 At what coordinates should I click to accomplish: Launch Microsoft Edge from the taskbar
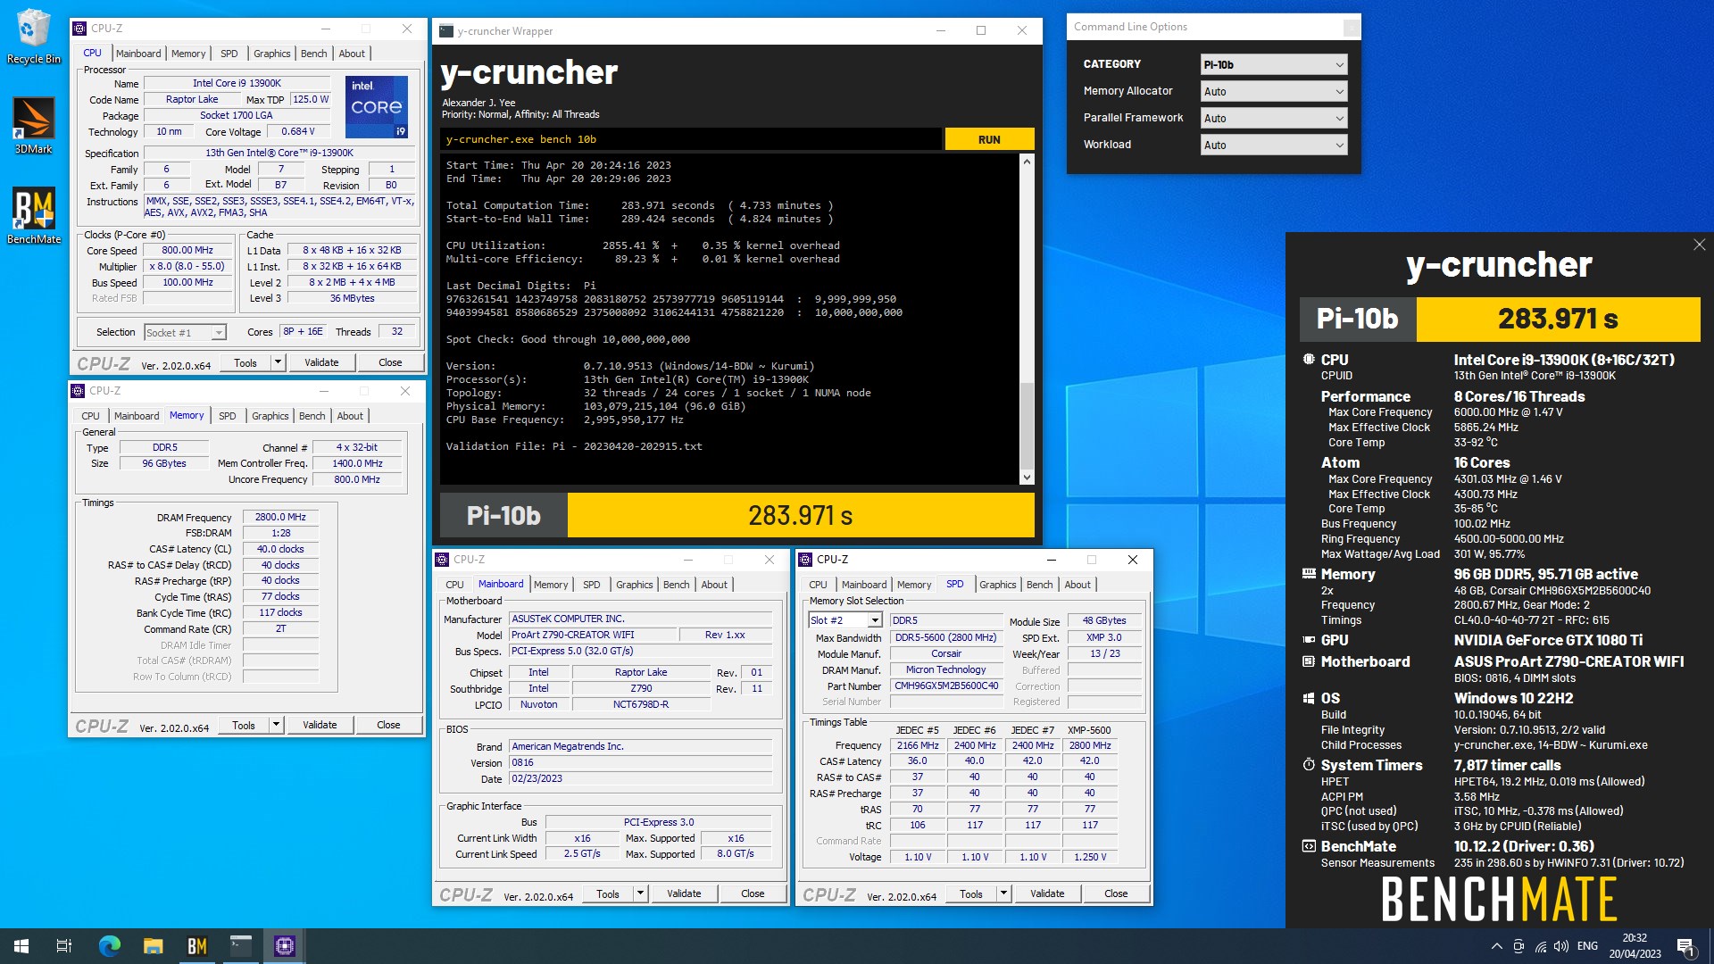point(109,946)
